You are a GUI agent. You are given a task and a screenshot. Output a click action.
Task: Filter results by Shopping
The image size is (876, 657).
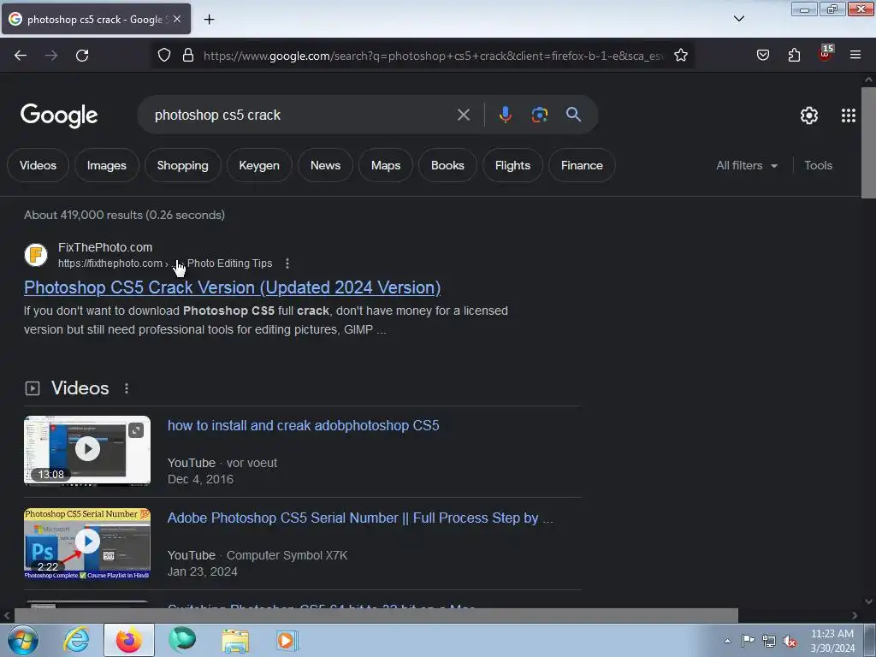pos(183,165)
